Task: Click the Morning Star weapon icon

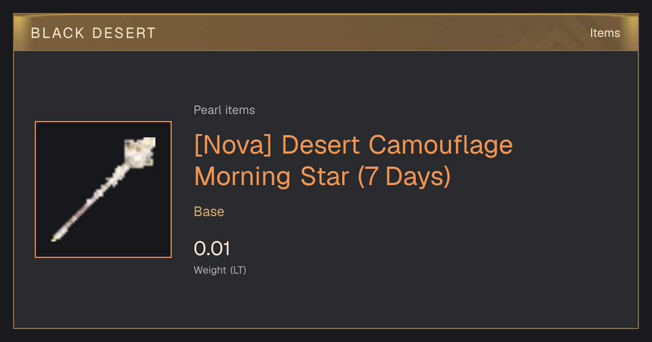Action: [x=103, y=189]
